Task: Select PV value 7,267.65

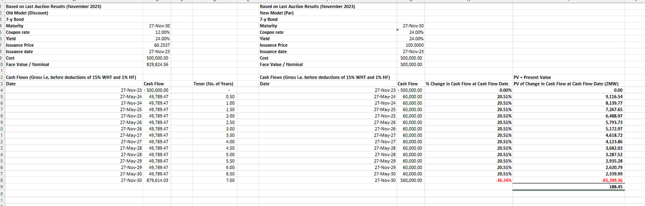Action: (x=613, y=109)
